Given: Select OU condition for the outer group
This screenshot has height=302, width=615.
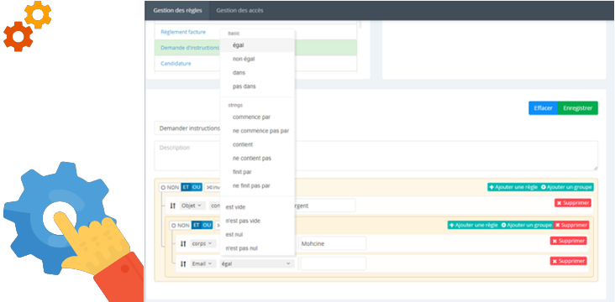Looking at the screenshot, I should click(197, 187).
